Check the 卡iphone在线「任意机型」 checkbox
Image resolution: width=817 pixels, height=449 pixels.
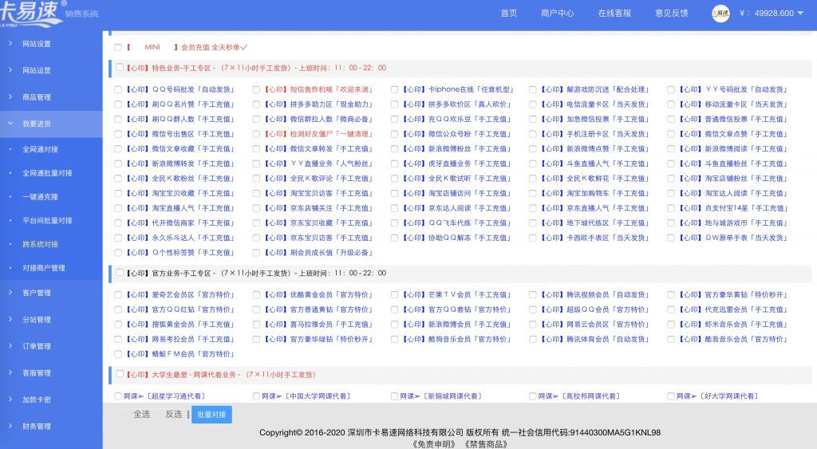tap(394, 89)
